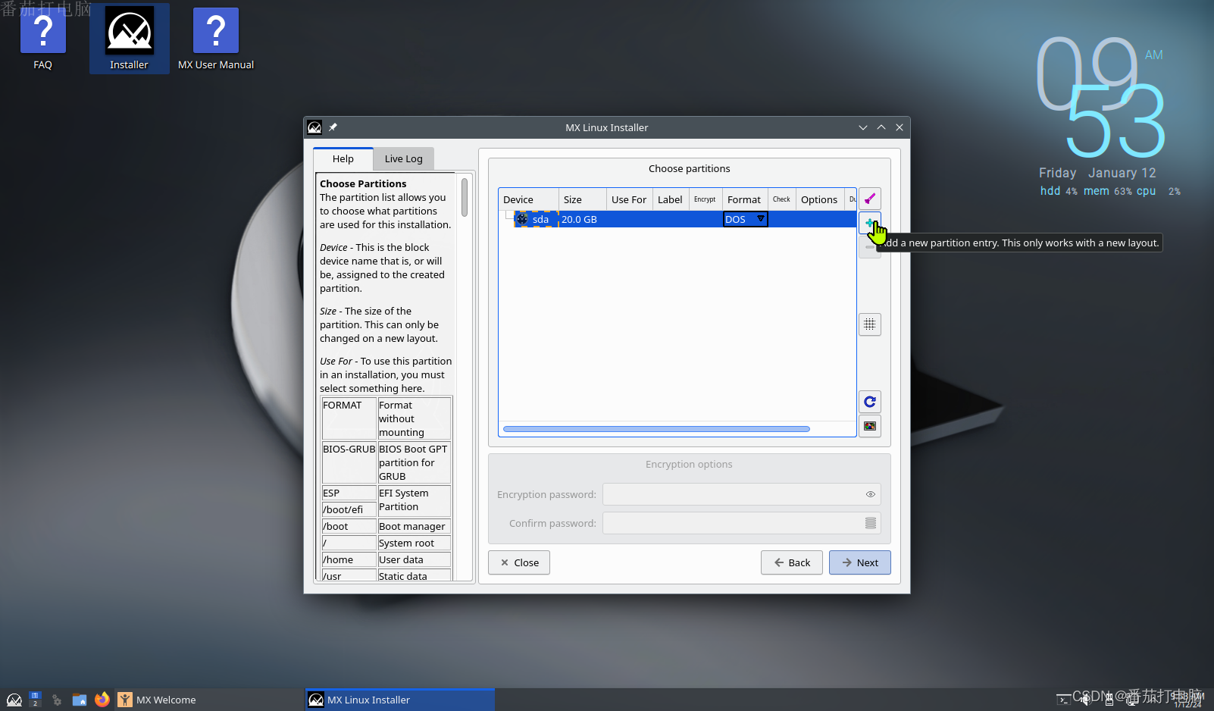
Task: Click the Installer desktop icon
Action: pos(130,39)
